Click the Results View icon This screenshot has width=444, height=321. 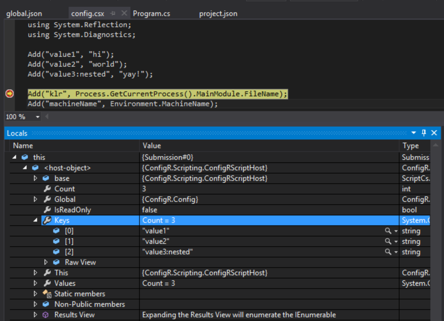46,315
